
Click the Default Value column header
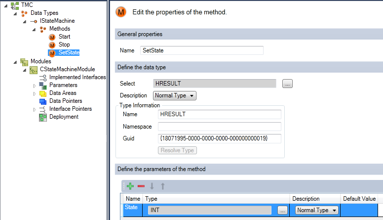click(359, 199)
